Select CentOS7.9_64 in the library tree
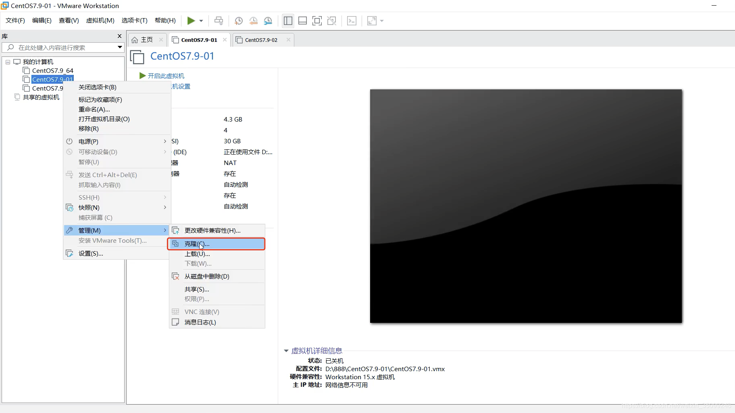The image size is (735, 413). coord(52,70)
